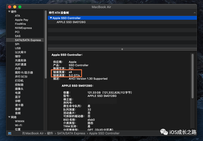
Task: Close the MacBook Air window
Action: [10, 7]
